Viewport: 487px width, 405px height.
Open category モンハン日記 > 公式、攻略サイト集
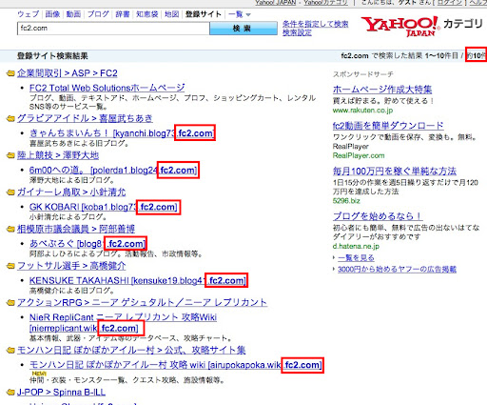point(131,350)
